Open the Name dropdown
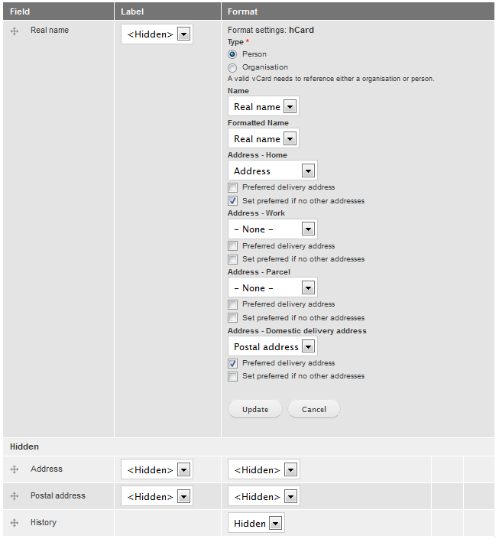Image resolution: width=499 pixels, height=539 pixels. (x=263, y=107)
